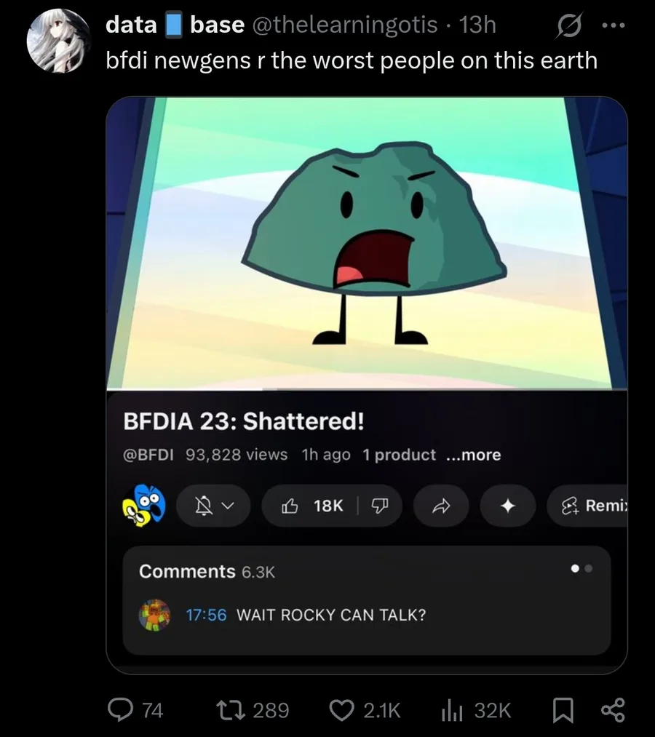Like the video with 18K thumbs up

(311, 506)
